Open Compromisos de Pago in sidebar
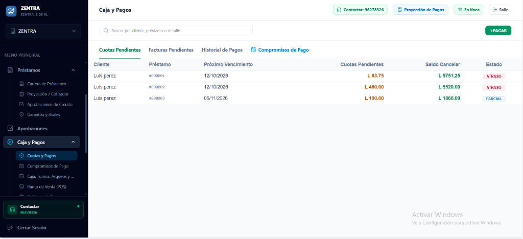 (x=47, y=166)
